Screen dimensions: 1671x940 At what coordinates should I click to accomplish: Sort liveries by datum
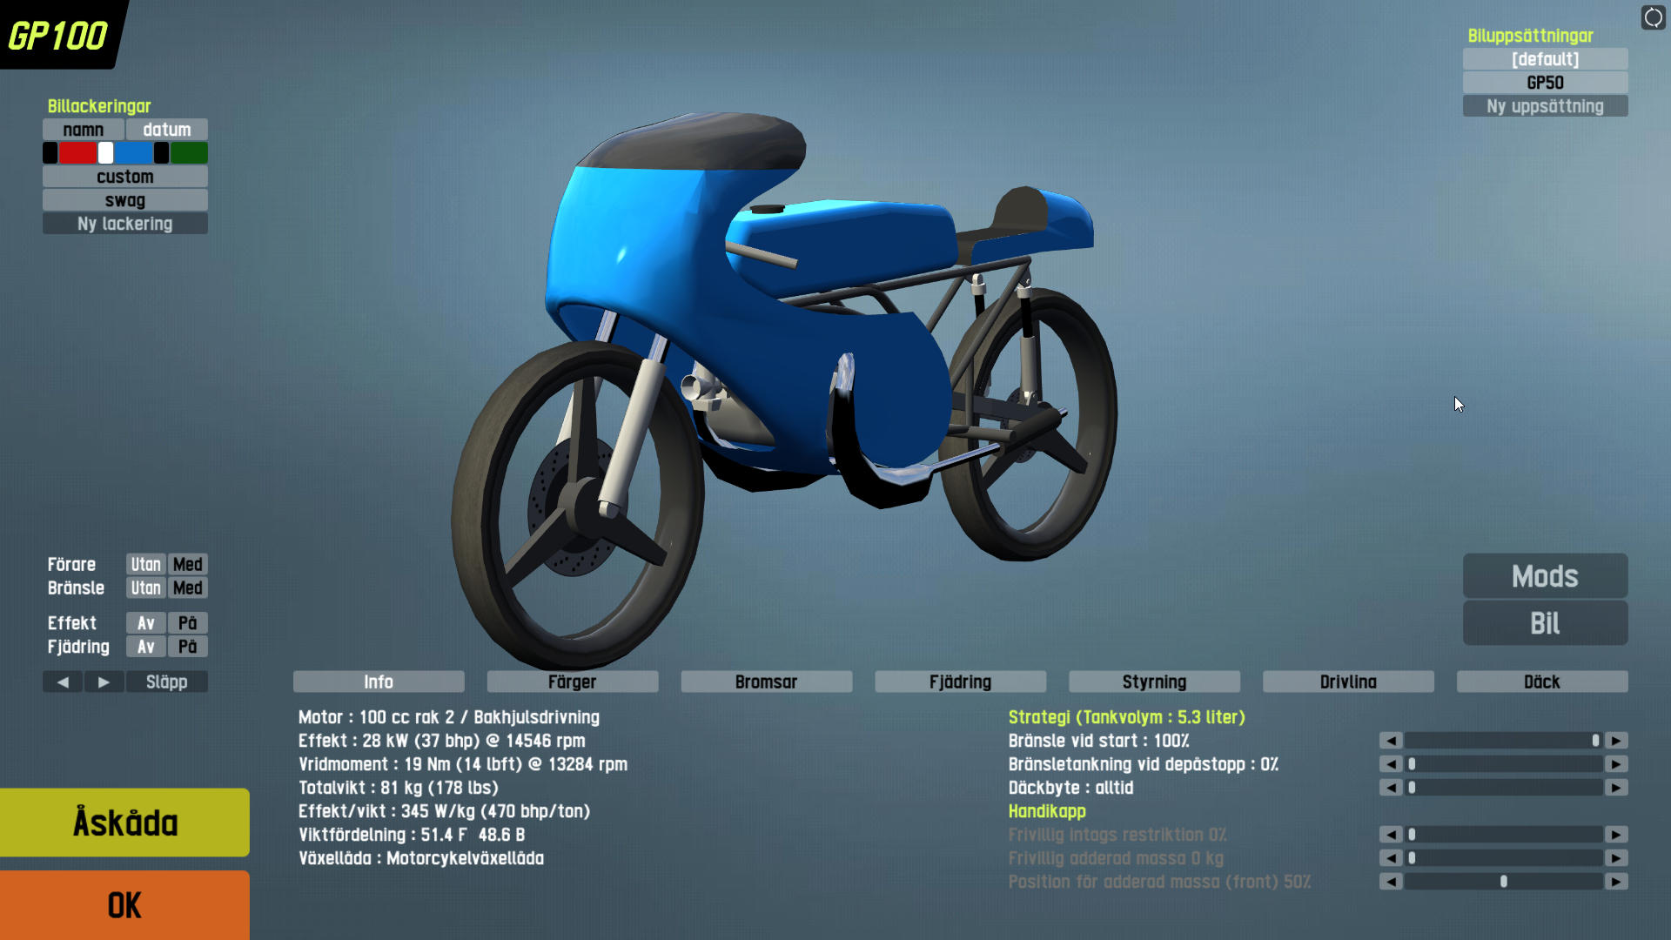pyautogui.click(x=166, y=130)
